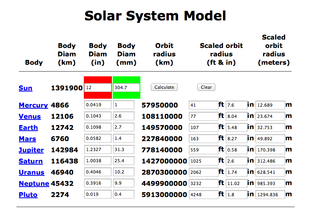Screen dimensions: 312x213
Task: Click Saturn orbit feet field 1025
Action: (204, 161)
